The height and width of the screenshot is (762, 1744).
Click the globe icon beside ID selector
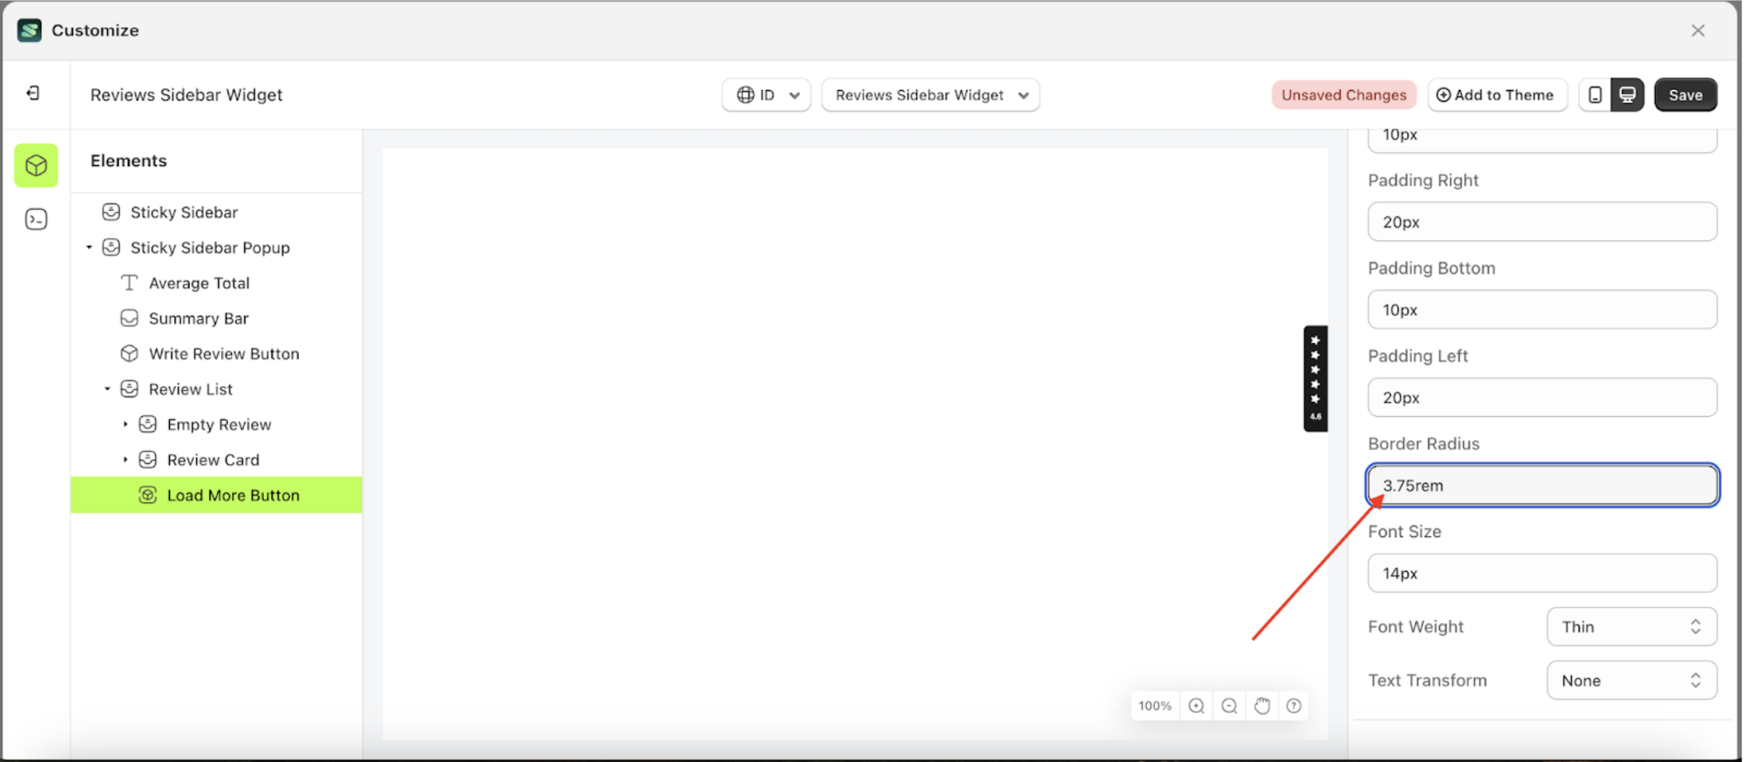[746, 95]
